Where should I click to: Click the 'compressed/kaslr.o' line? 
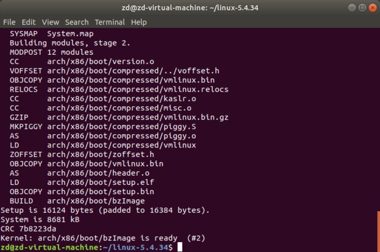[x=103, y=99]
